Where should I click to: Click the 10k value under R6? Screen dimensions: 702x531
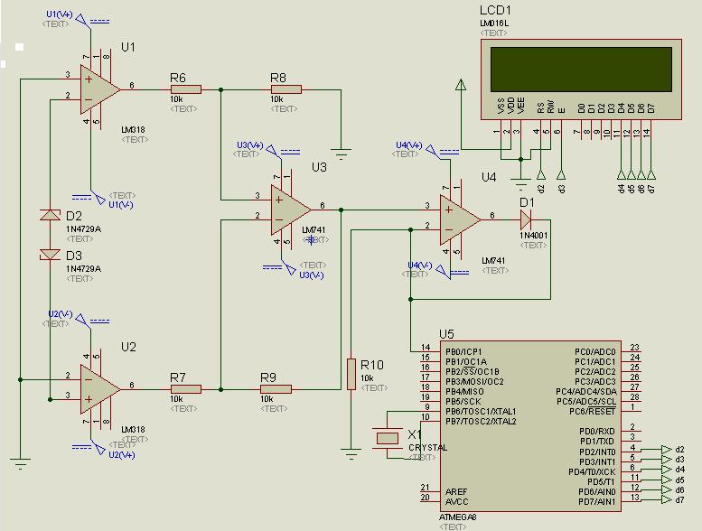coord(176,99)
